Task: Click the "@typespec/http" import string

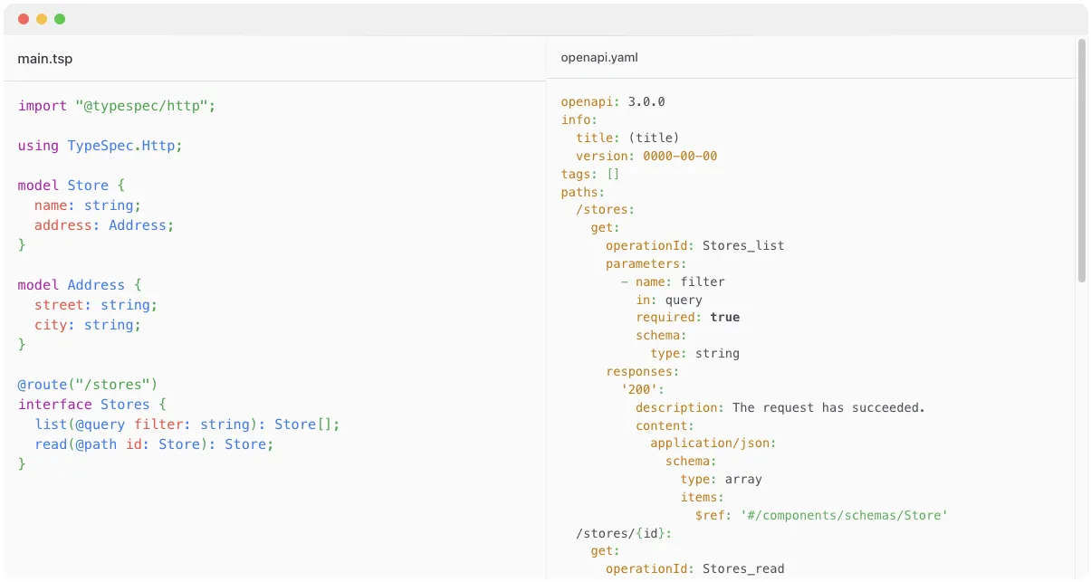Action: click(145, 106)
